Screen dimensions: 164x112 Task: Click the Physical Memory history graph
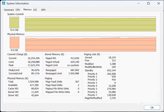[x=91, y=44]
